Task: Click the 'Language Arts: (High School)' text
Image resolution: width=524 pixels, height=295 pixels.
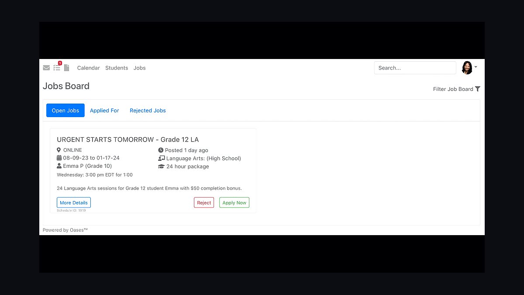Action: [203, 158]
